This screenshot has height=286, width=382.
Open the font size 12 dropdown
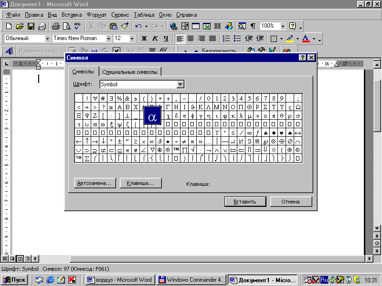(x=132, y=39)
